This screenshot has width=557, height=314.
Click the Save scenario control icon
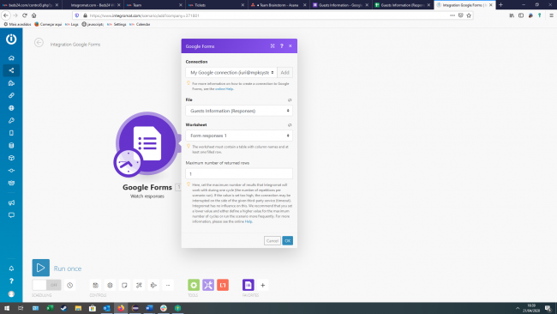point(96,285)
